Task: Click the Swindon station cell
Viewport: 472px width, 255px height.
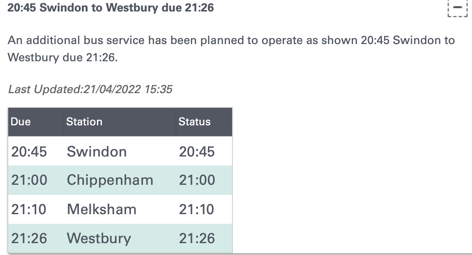Action: 97,152
